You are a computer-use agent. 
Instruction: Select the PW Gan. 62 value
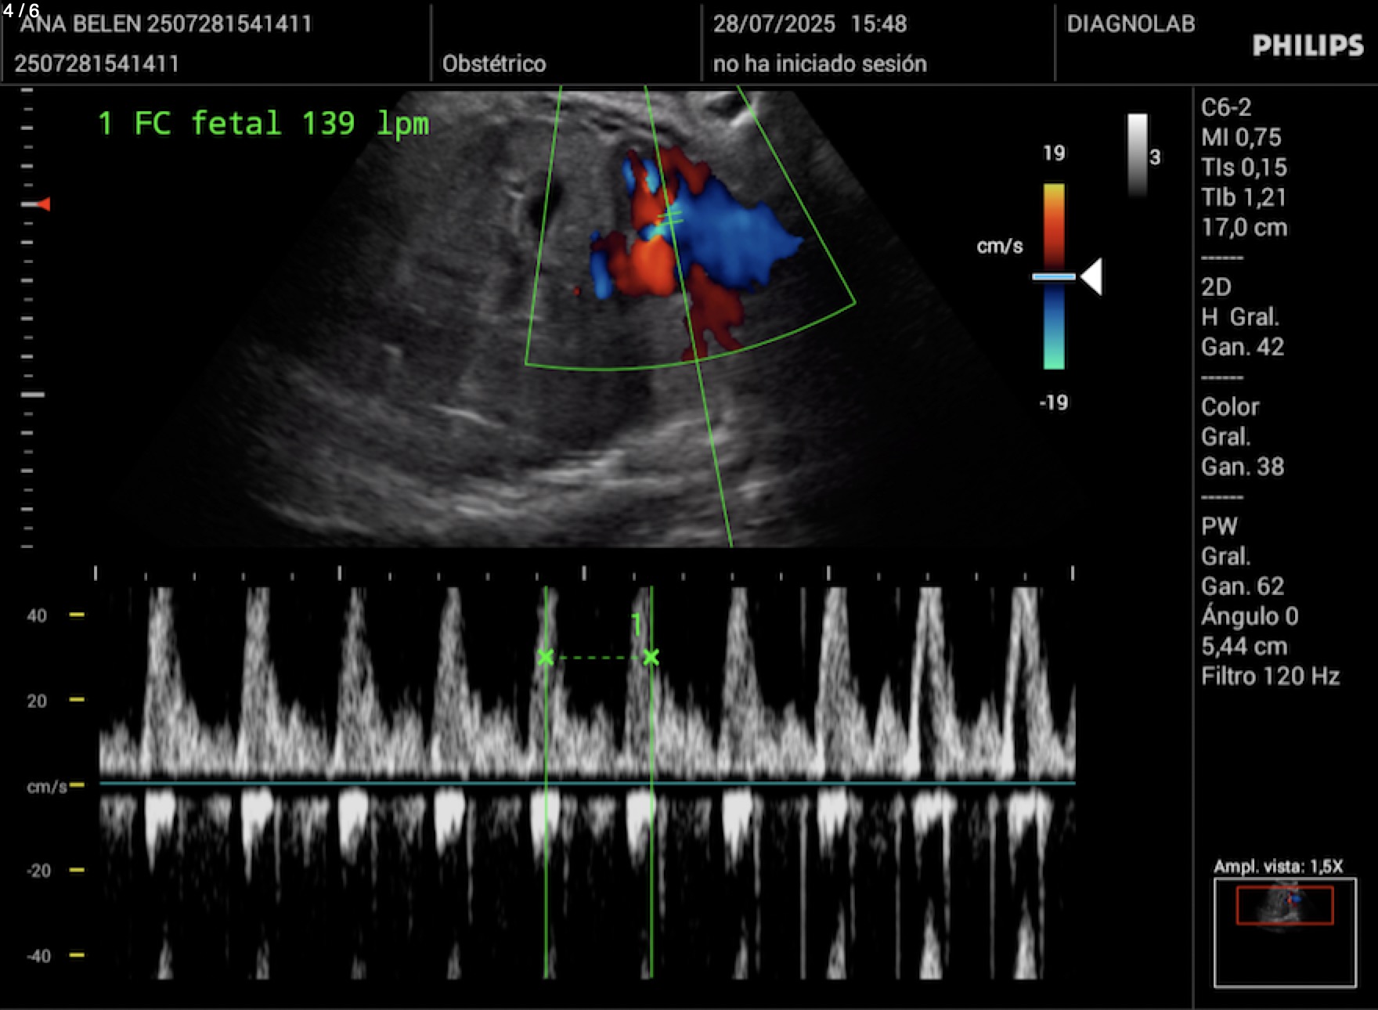coord(1243,586)
